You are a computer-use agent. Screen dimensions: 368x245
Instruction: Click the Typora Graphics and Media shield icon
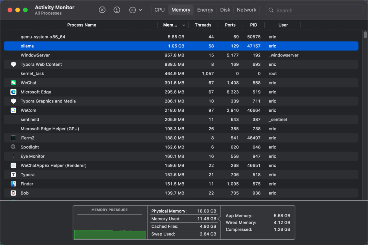13,101
